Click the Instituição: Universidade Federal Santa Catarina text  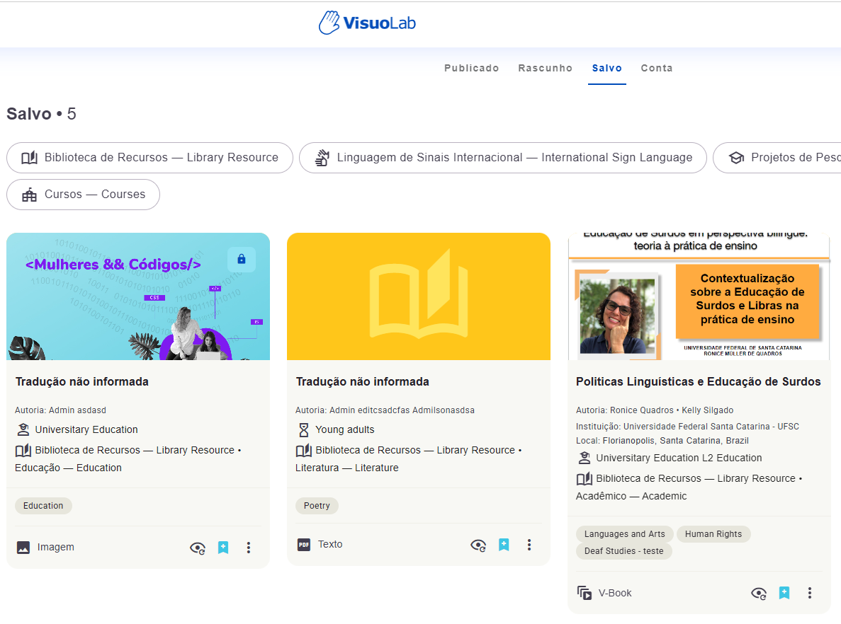click(x=687, y=427)
